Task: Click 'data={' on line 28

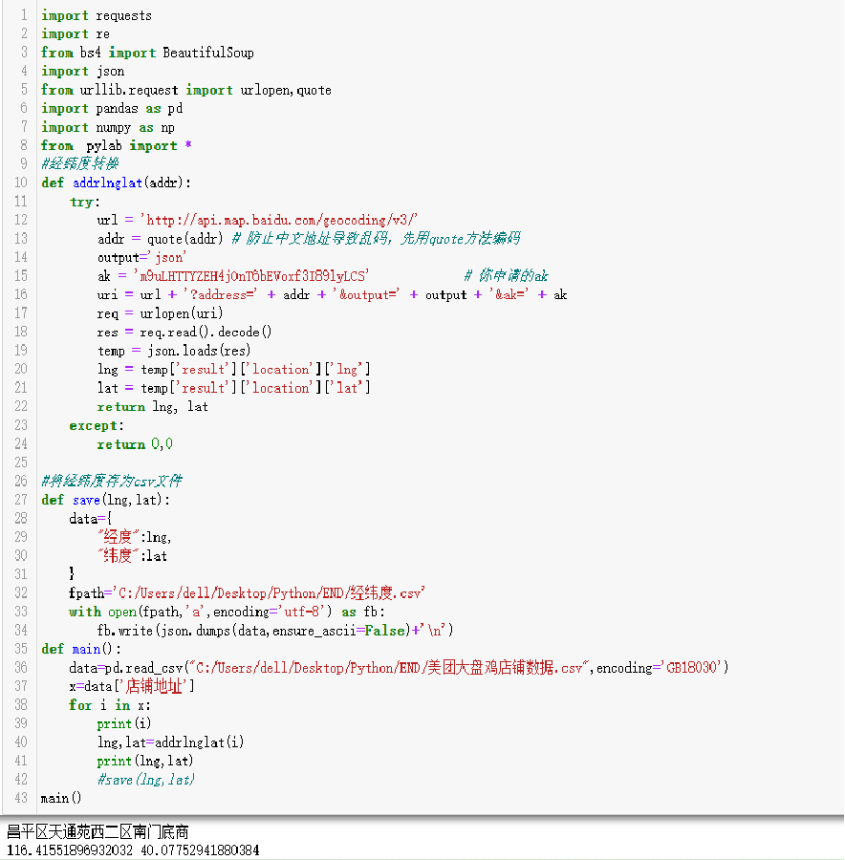Action: pyautogui.click(x=91, y=519)
